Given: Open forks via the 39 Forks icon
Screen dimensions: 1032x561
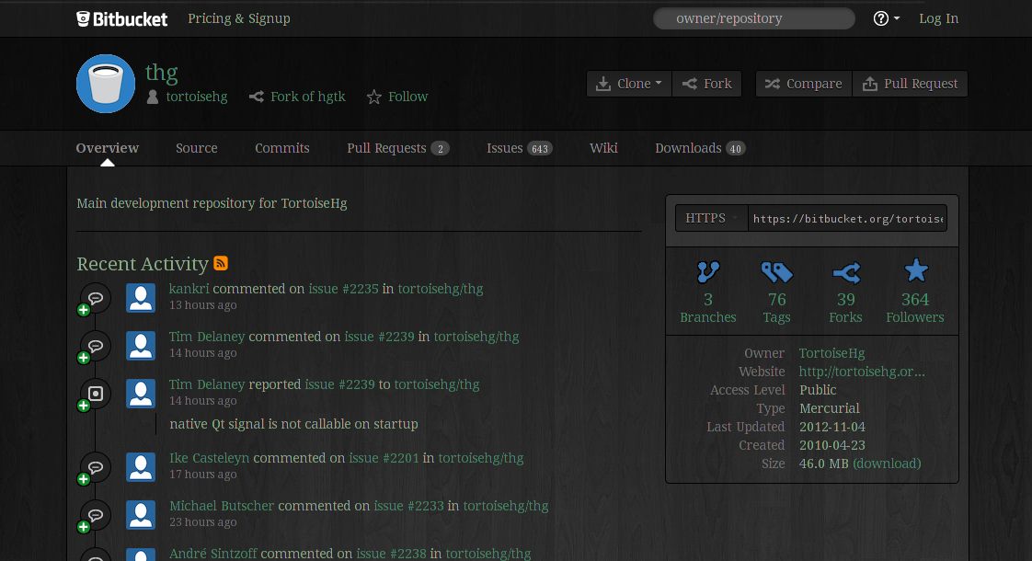Looking at the screenshot, I should [x=845, y=271].
